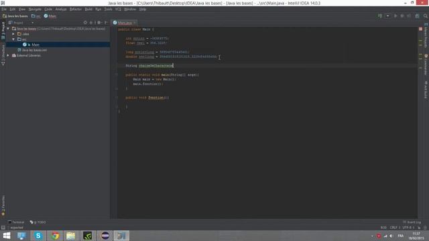Toggle the Favorites side tool window tab
This screenshot has width=429, height=241.
(3, 206)
